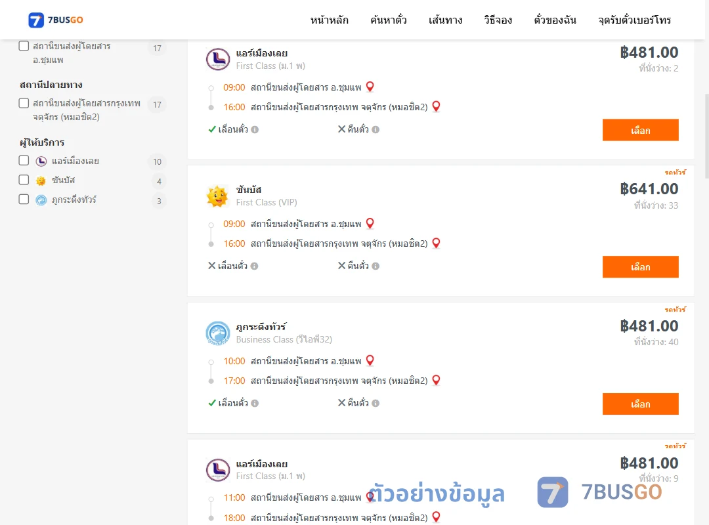Open จุดรับตั๋วเบอร์โทร menu item

(634, 20)
